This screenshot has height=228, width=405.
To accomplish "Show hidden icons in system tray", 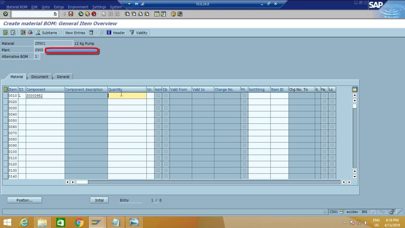I will point(345,223).
